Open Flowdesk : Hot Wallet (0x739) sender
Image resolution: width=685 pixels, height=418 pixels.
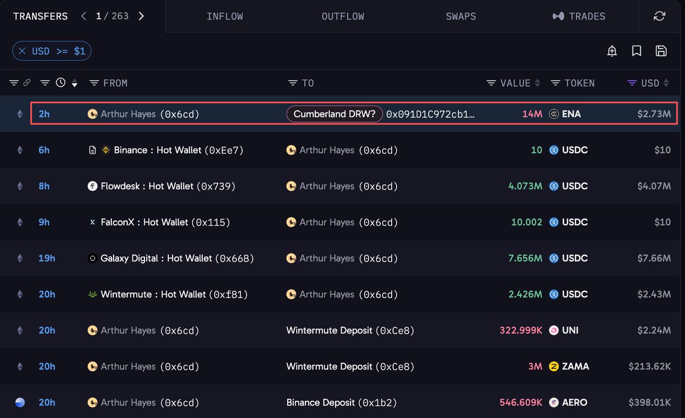click(x=168, y=186)
